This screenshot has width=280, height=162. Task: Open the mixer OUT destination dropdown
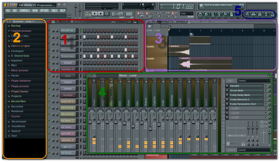[253, 150]
